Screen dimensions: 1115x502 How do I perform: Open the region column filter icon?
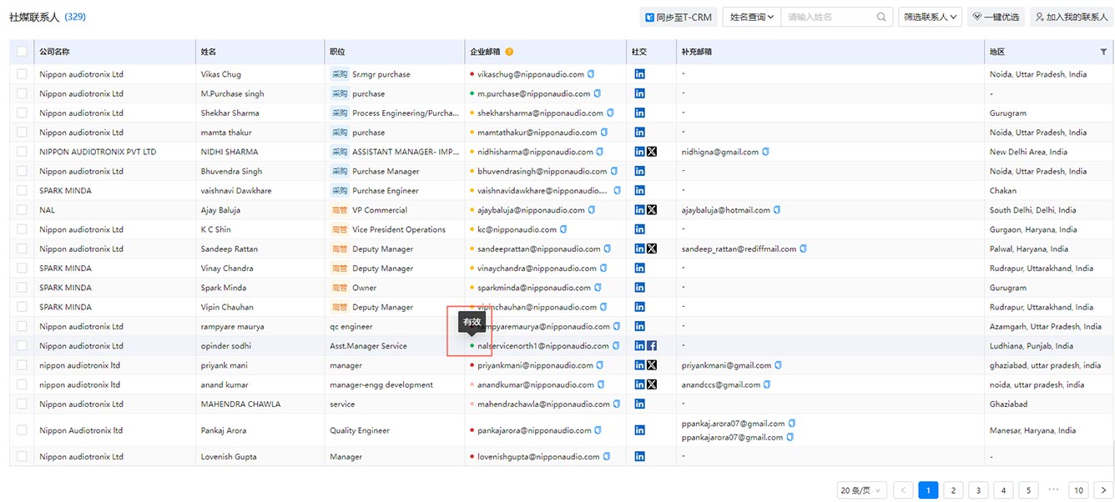(1103, 52)
